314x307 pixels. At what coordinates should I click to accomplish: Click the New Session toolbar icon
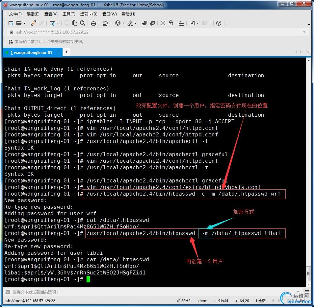point(11,23)
